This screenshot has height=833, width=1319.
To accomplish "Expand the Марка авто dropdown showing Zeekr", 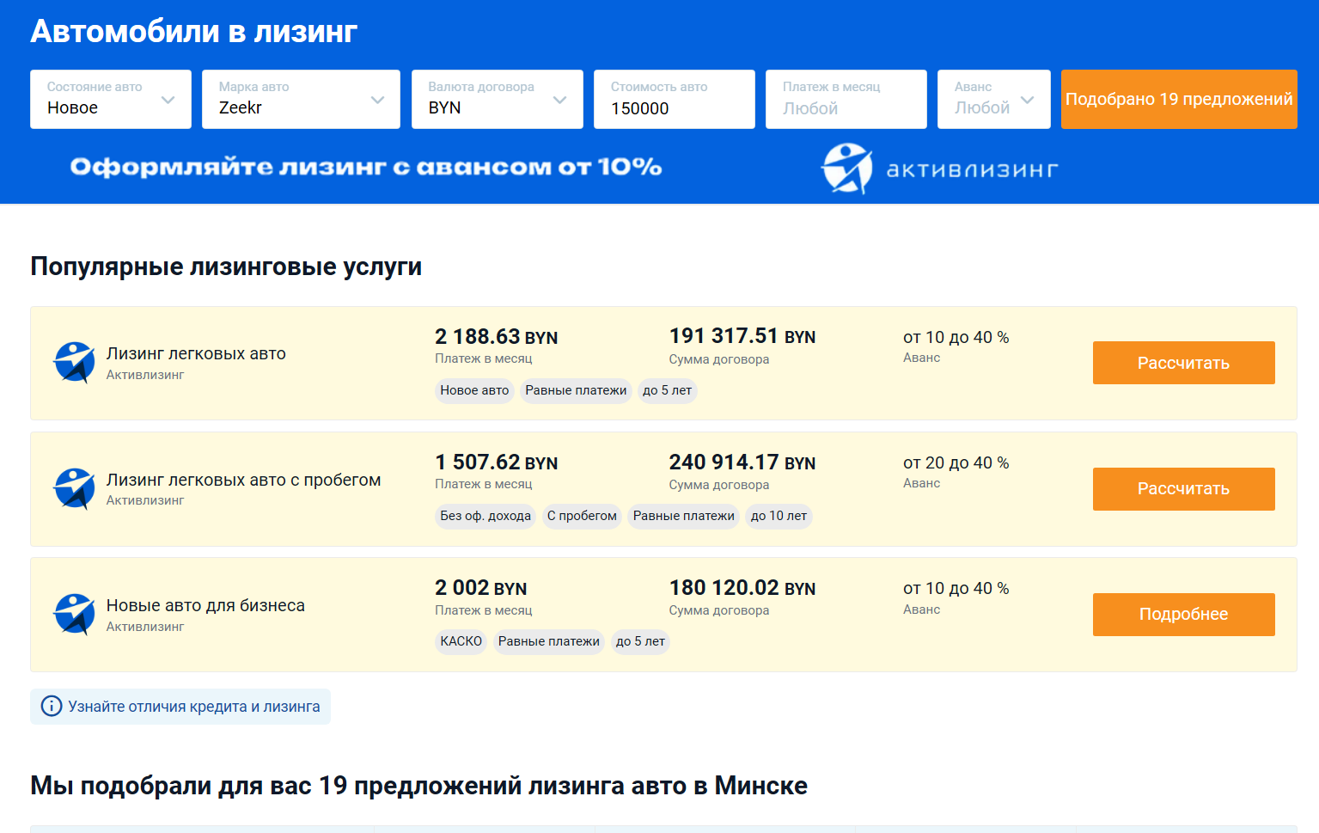I will pos(301,100).
